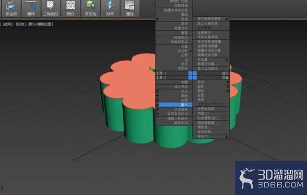307x195 pixels.
Task: Open settings box next to 沿样条线挤出
Action: click(x=157, y=114)
